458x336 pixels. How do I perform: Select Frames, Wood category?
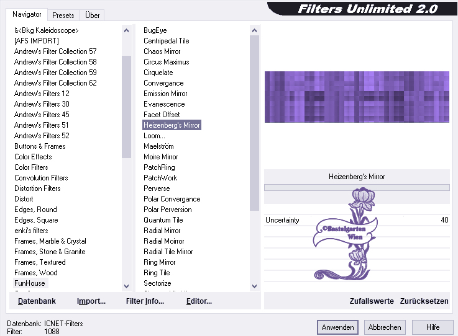36,273
